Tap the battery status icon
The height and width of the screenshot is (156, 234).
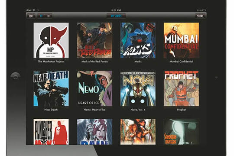(204, 10)
